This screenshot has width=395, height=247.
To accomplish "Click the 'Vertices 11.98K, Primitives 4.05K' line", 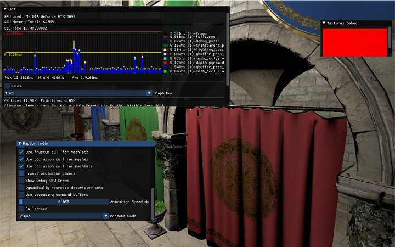I will (39, 100).
